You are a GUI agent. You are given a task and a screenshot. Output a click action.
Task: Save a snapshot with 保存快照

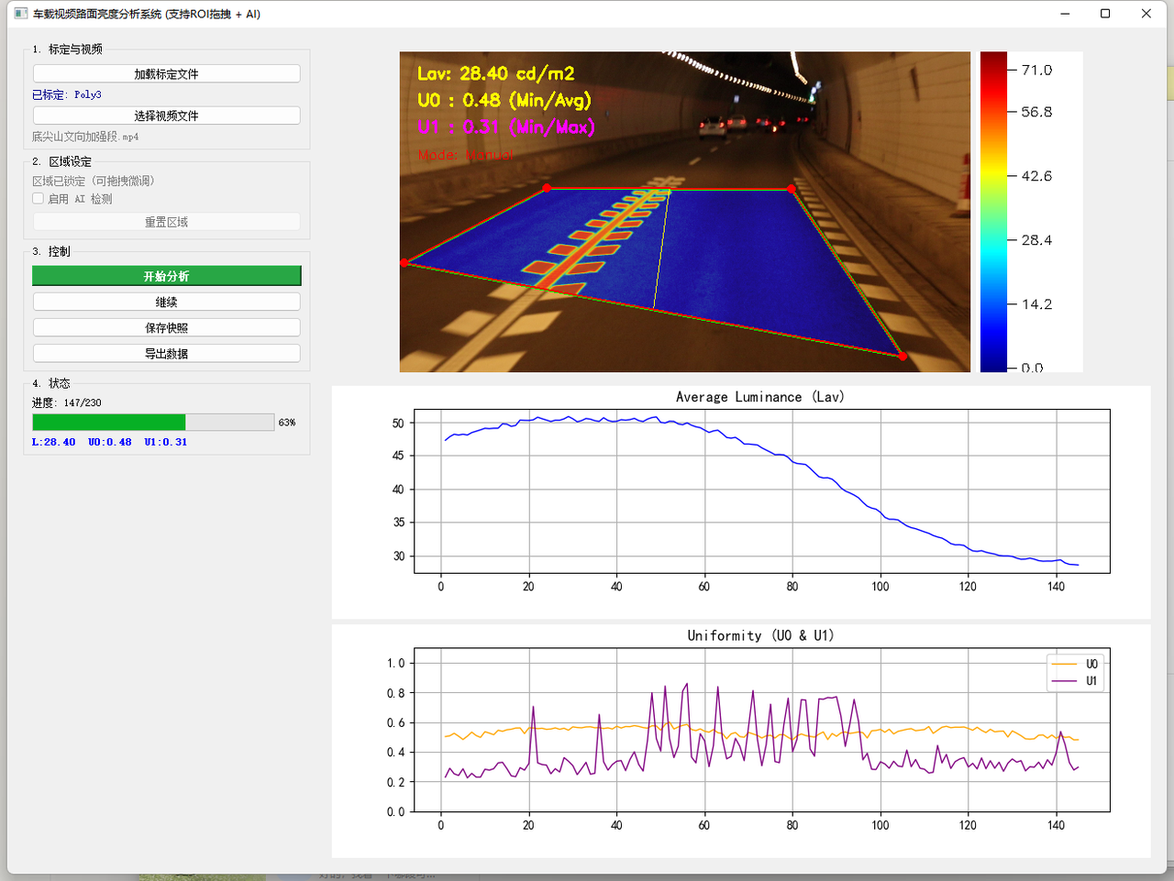(166, 327)
